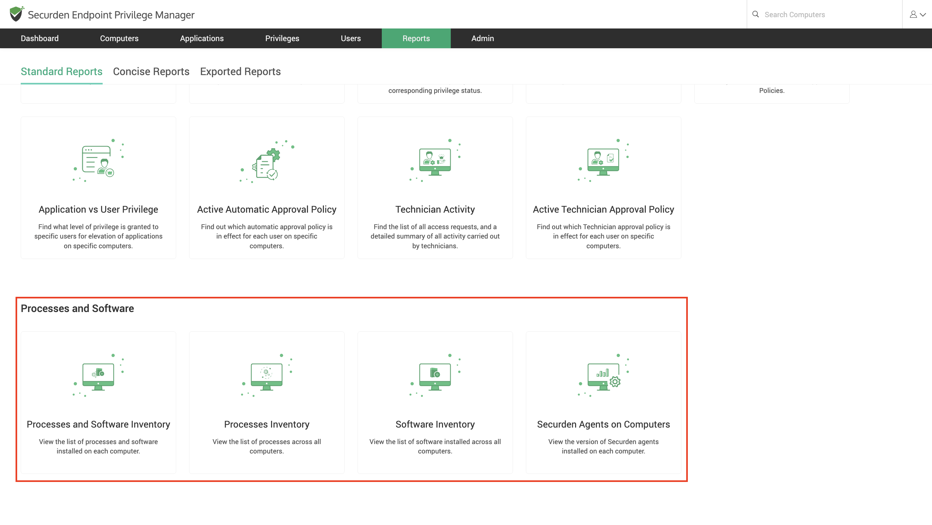
Task: Go to the Computers menu
Action: point(119,38)
